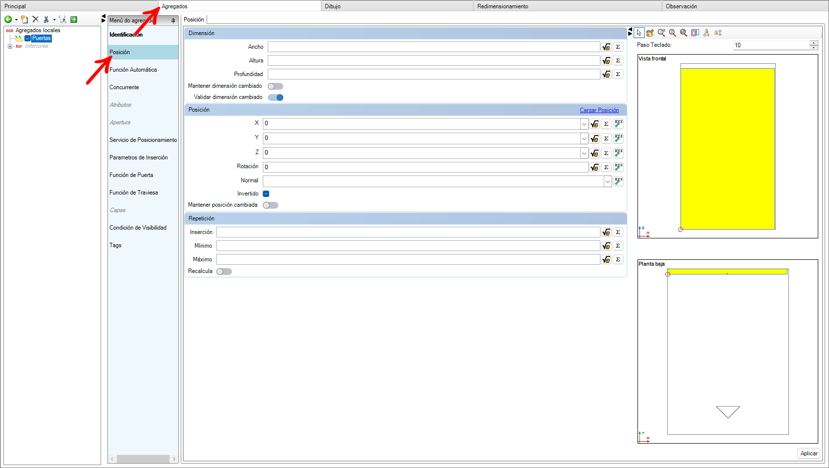Uncheck the Puertas checkbox in the tree
The width and height of the screenshot is (829, 468).
[28, 38]
